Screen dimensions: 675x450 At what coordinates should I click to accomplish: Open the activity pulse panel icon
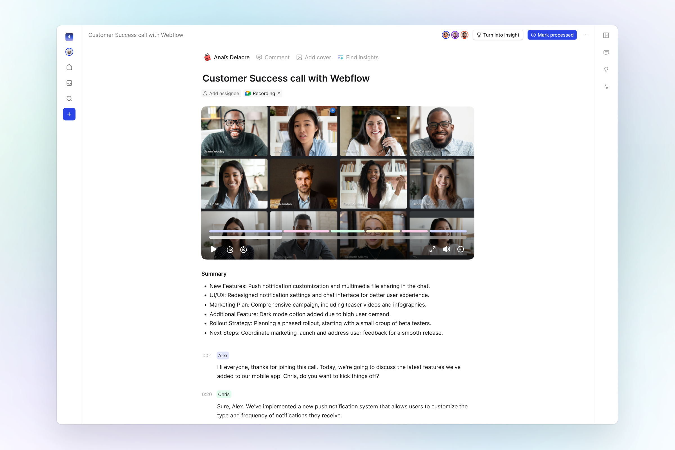point(606,87)
